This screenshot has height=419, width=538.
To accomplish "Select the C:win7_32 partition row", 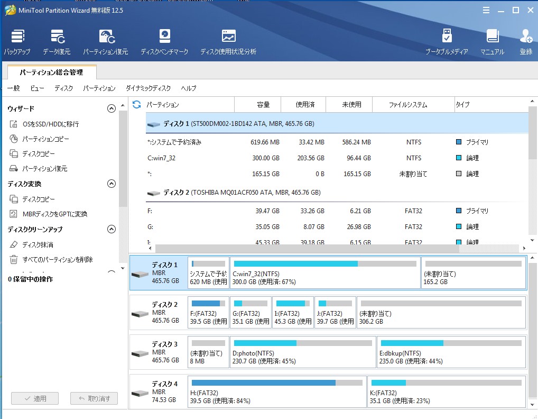I will (x=337, y=158).
